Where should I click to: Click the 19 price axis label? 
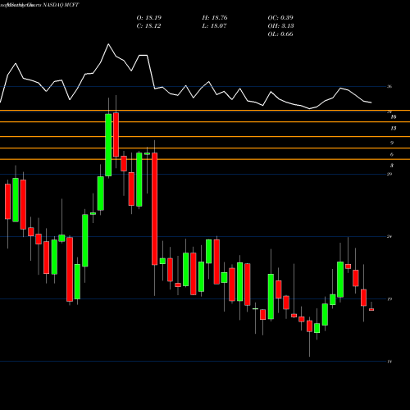(389, 299)
